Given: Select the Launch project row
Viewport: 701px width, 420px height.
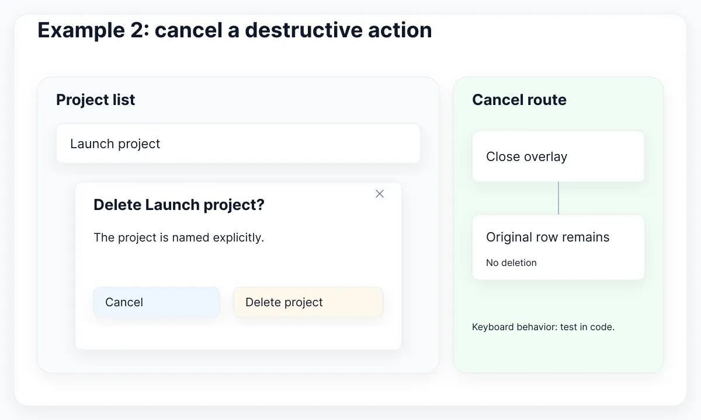Looking at the screenshot, I should click(x=238, y=143).
